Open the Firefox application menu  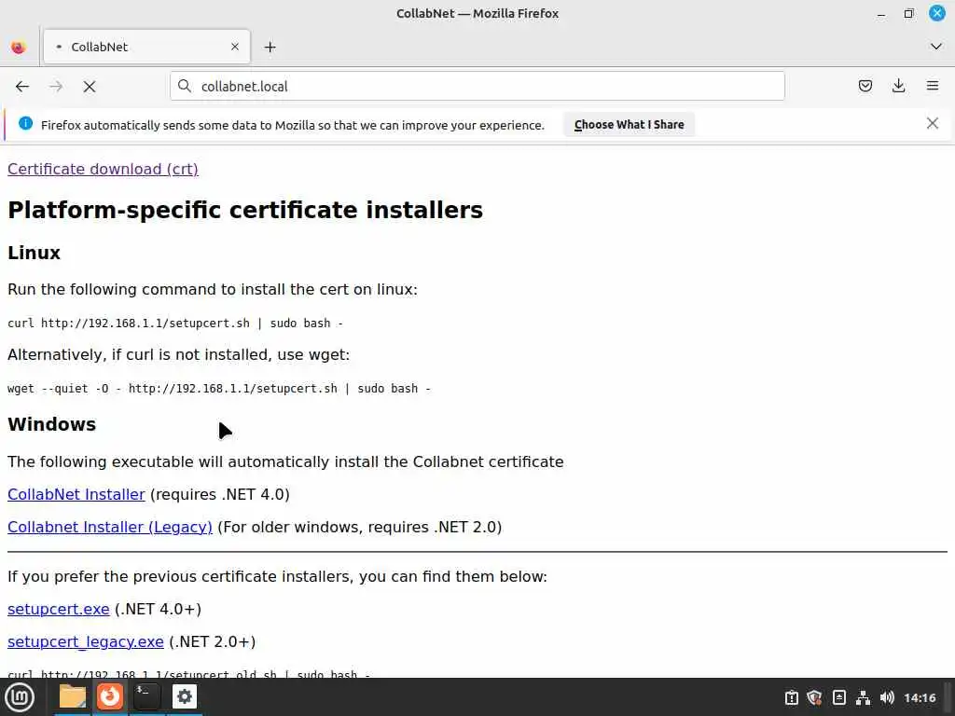coord(933,86)
